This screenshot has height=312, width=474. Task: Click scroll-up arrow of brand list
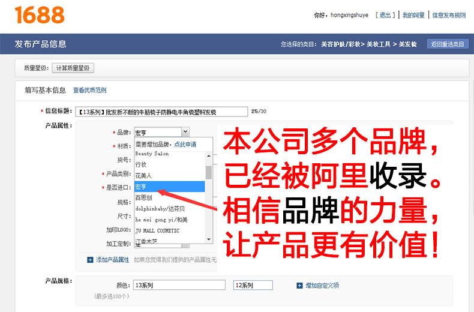209,155
